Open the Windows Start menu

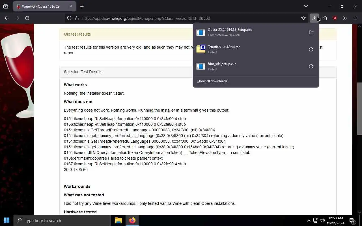pos(7,220)
